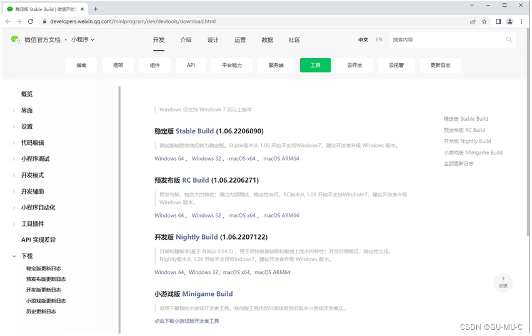
Task: Open API 实现差异 in the sidebar
Action: pos(38,240)
